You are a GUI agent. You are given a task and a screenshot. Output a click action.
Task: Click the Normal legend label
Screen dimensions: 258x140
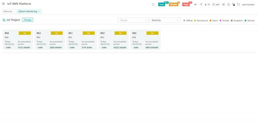[x=251, y=21]
